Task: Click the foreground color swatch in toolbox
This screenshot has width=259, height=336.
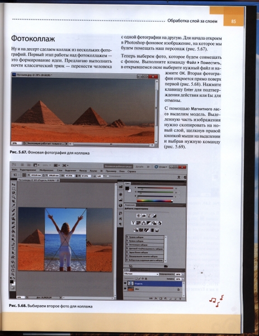Action: pyautogui.click(x=12, y=282)
